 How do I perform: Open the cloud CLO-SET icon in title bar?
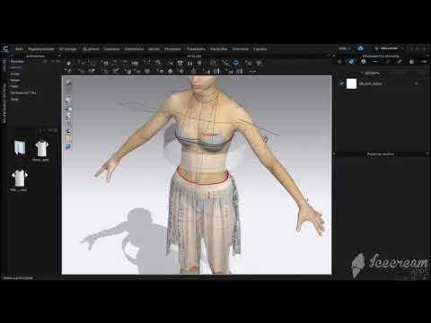(361, 48)
